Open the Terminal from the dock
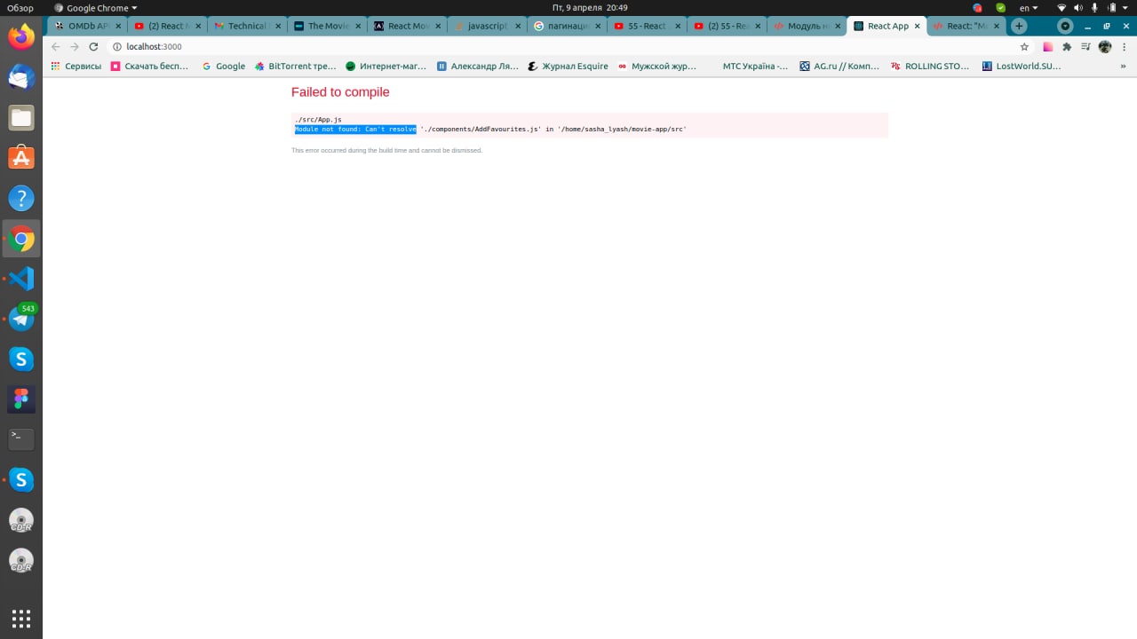 click(x=21, y=438)
